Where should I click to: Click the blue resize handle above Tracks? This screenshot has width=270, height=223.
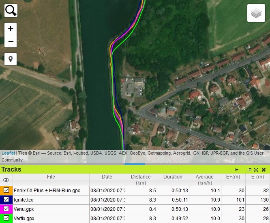coord(135,164)
